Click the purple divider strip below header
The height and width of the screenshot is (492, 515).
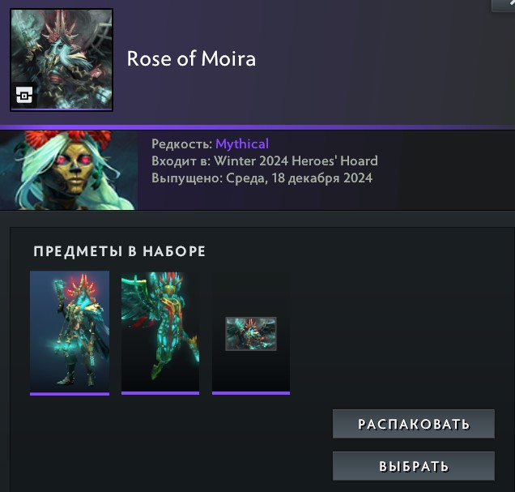(257, 127)
